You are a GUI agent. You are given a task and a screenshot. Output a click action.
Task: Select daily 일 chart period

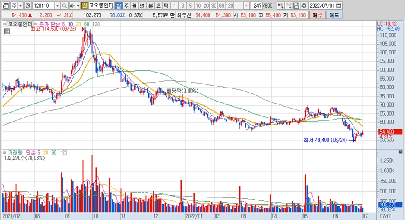click(x=119, y=5)
